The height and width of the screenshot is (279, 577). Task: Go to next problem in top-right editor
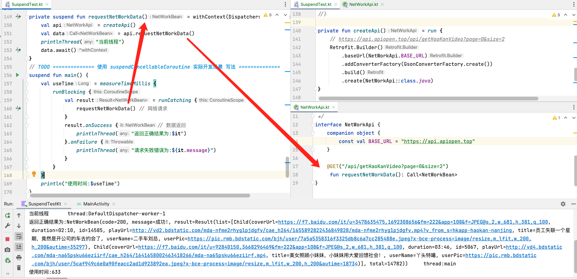[x=574, y=15]
